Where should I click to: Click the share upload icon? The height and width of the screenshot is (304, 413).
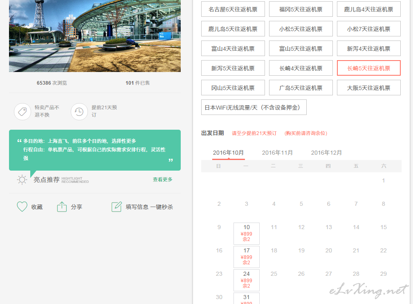tap(62, 207)
